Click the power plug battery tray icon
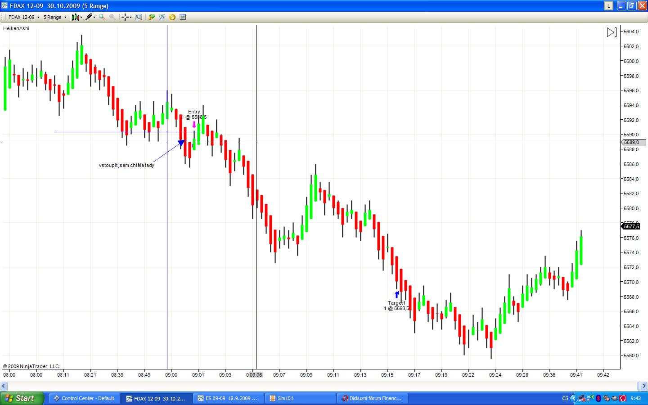Image resolution: width=648 pixels, height=405 pixels. tap(615, 398)
